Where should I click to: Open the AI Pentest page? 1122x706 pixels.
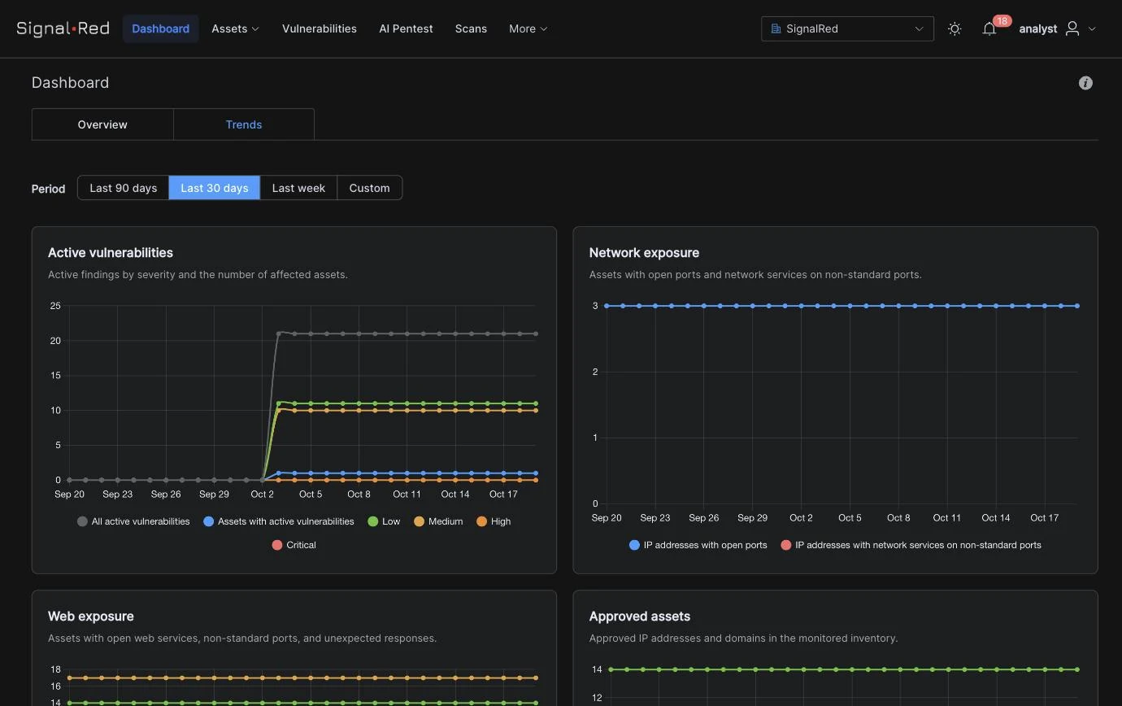pos(406,28)
